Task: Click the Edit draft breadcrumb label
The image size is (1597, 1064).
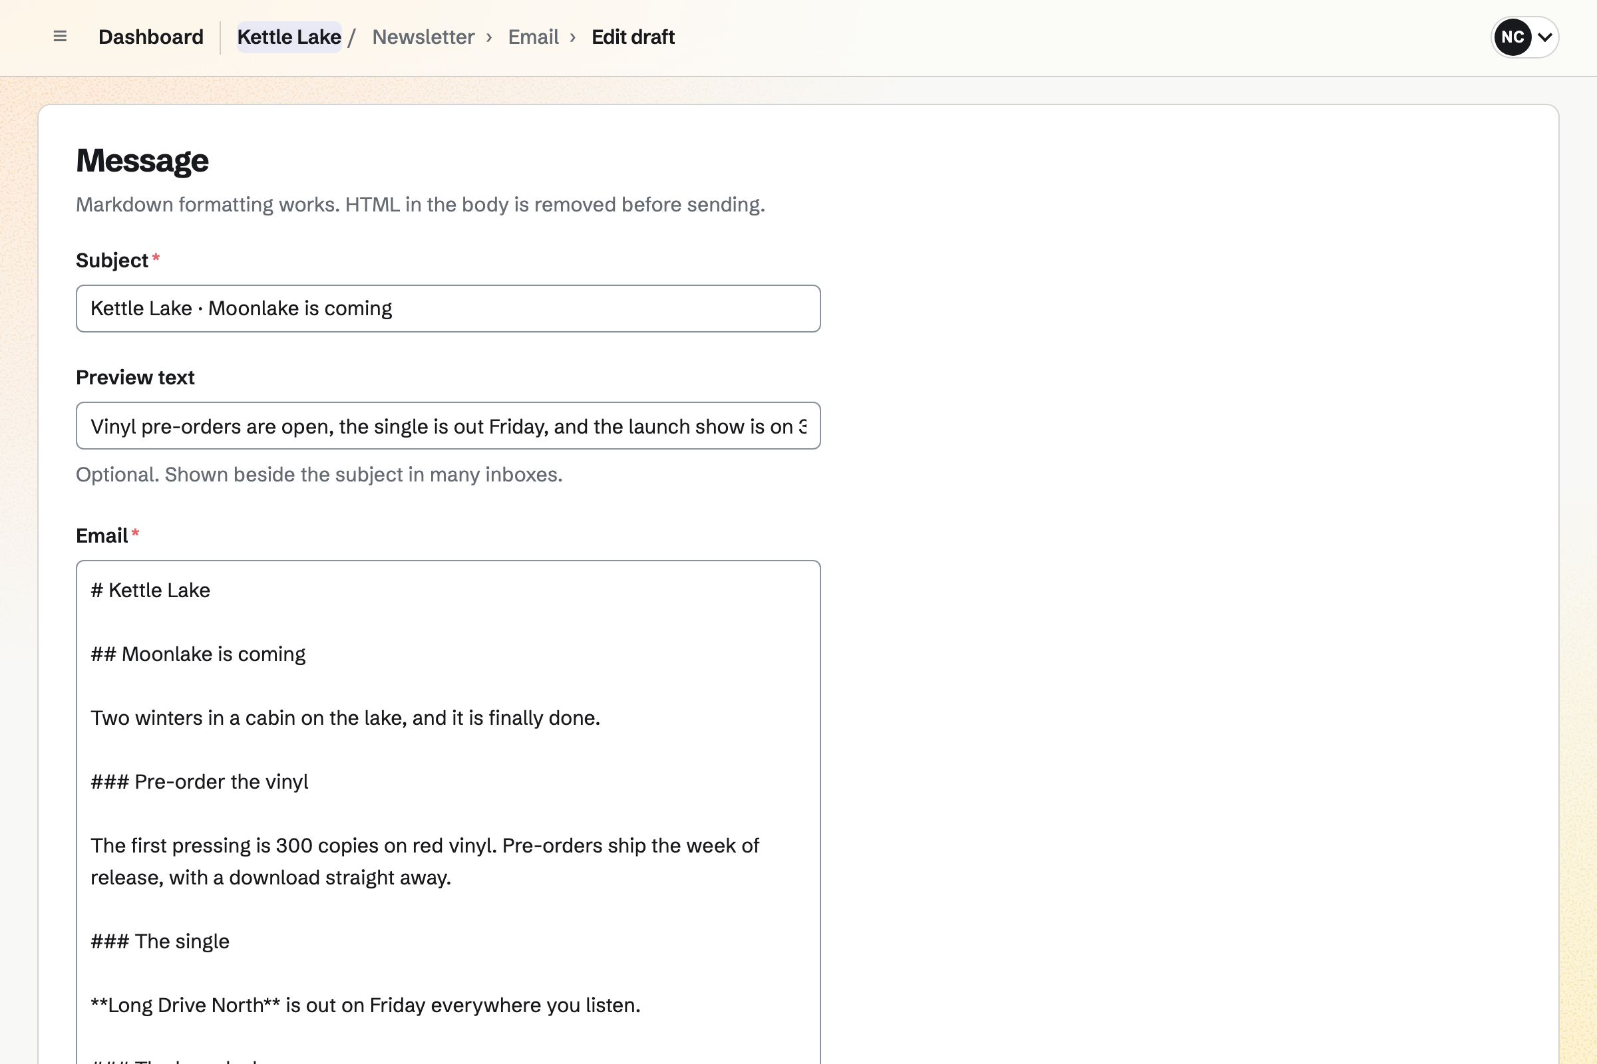Action: click(633, 37)
